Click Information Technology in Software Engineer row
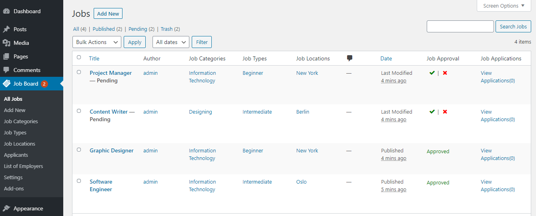Image resolution: width=536 pixels, height=216 pixels. click(202, 186)
